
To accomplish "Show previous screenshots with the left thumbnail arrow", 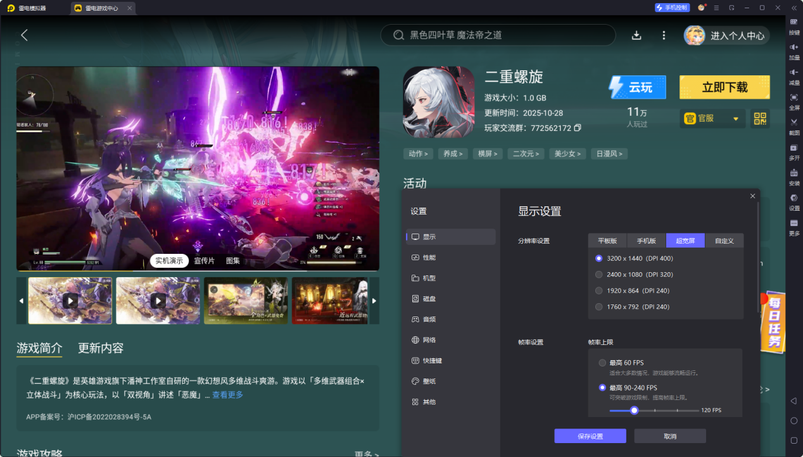I will [x=21, y=301].
